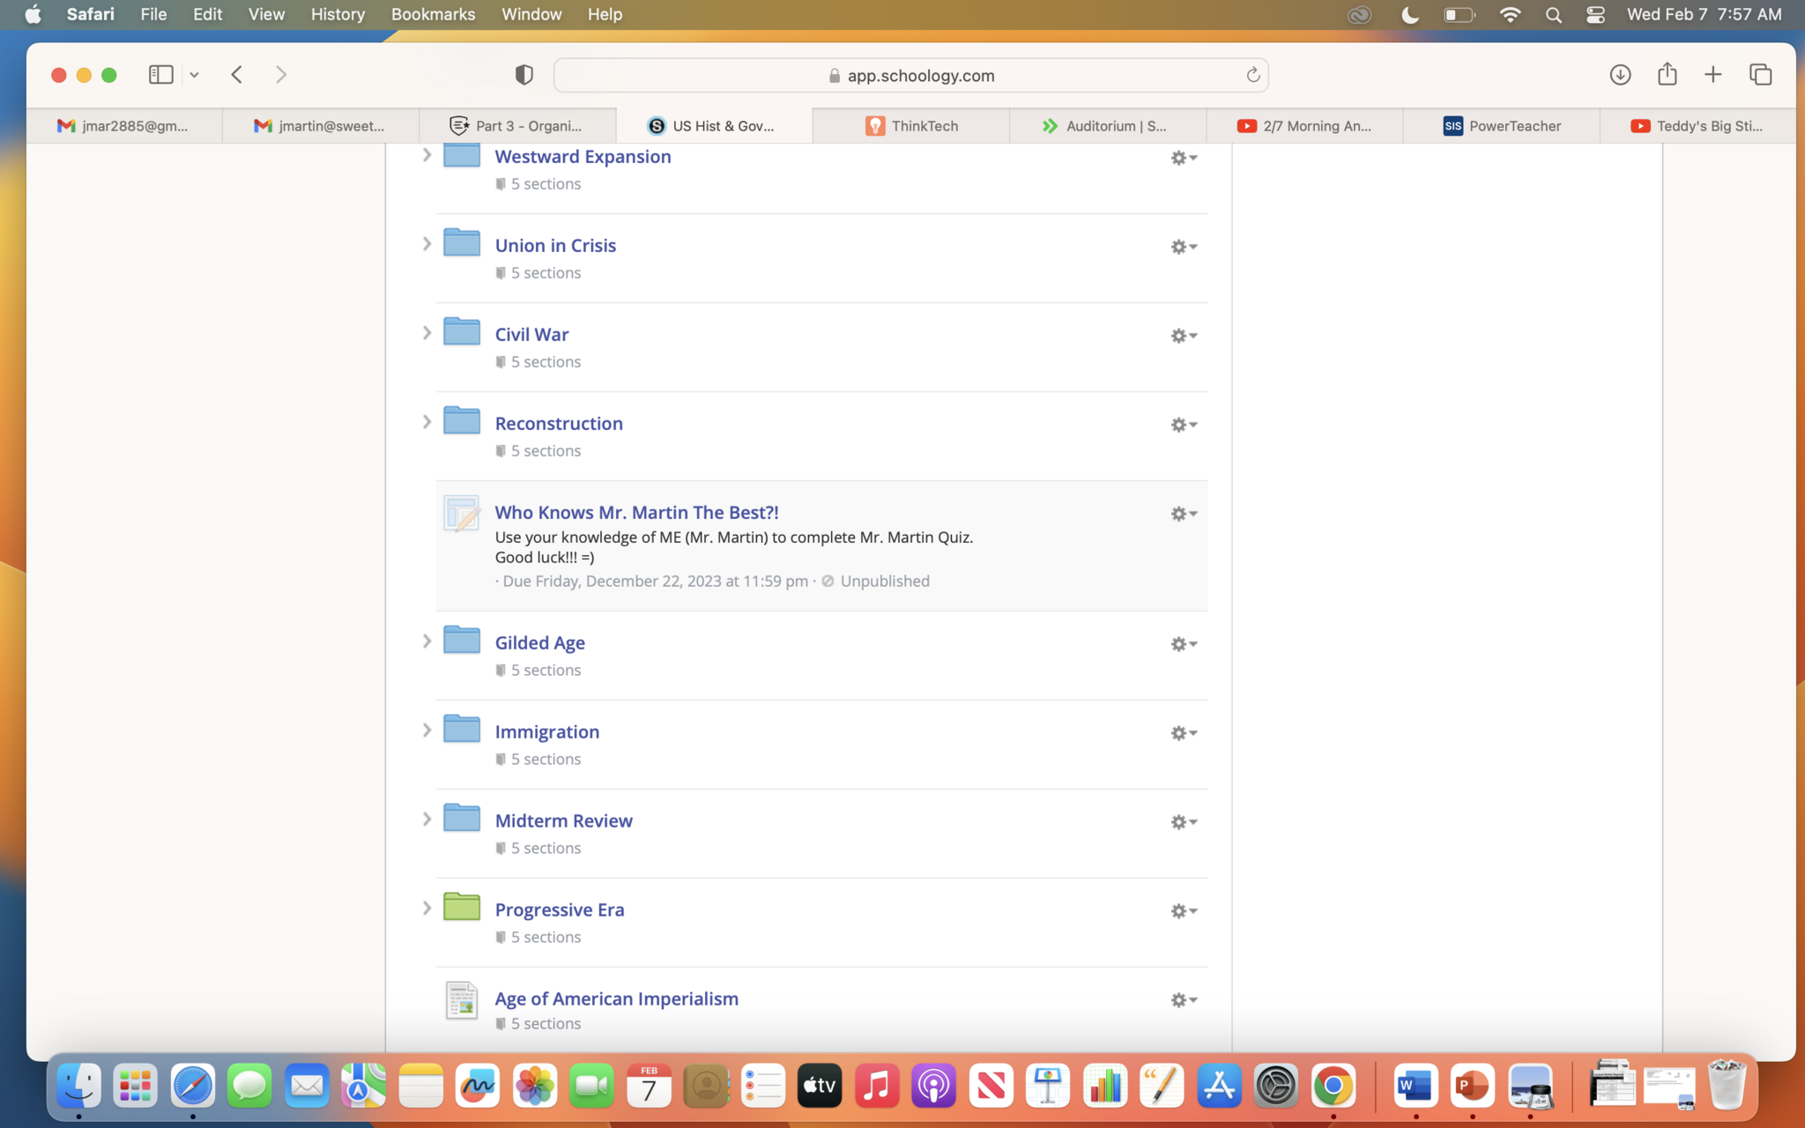The image size is (1805, 1128).
Task: Show Safari downloads
Action: (1620, 75)
